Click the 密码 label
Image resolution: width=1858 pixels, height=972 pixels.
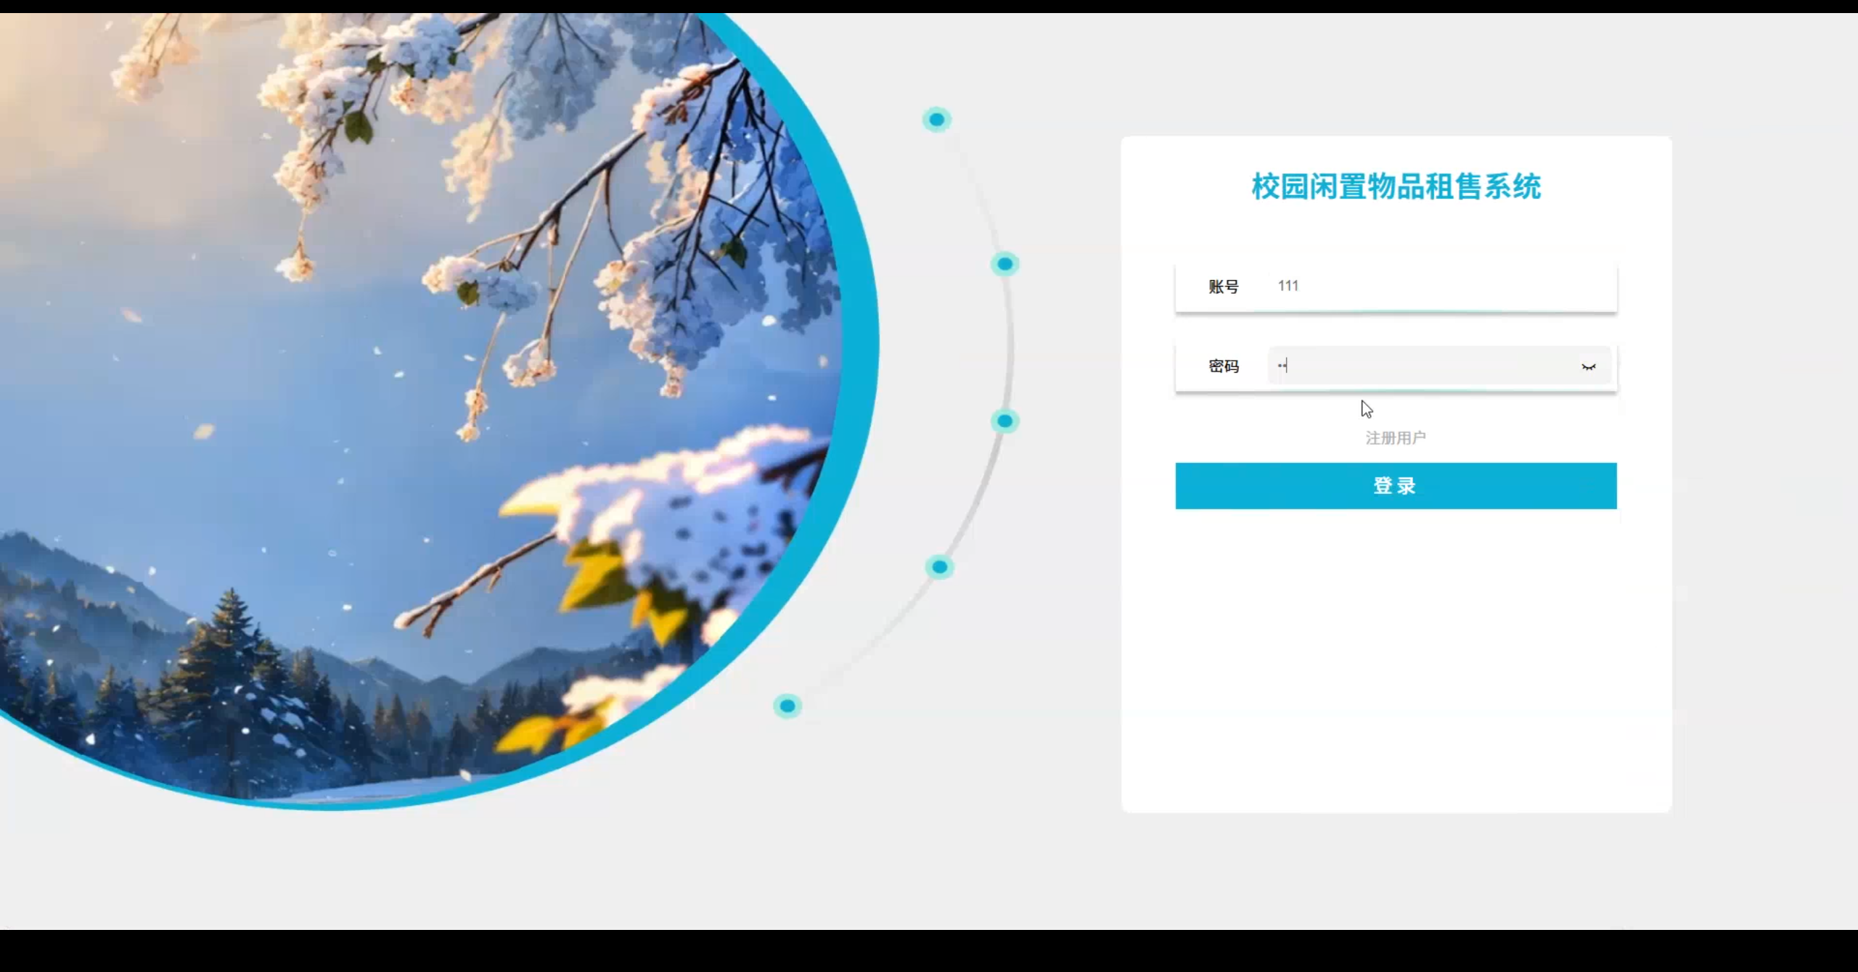[x=1224, y=366]
